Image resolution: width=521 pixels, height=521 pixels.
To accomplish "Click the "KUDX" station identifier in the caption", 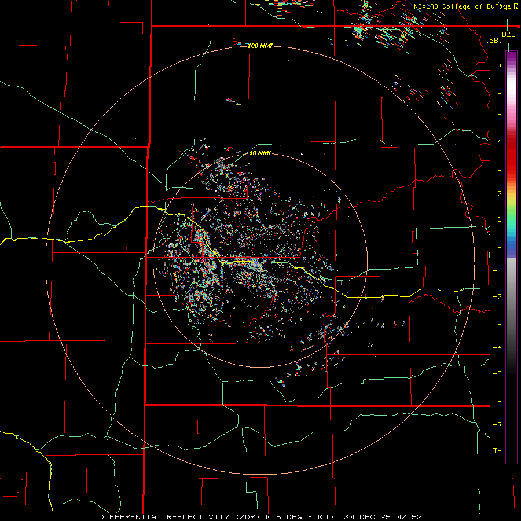I will point(328,517).
